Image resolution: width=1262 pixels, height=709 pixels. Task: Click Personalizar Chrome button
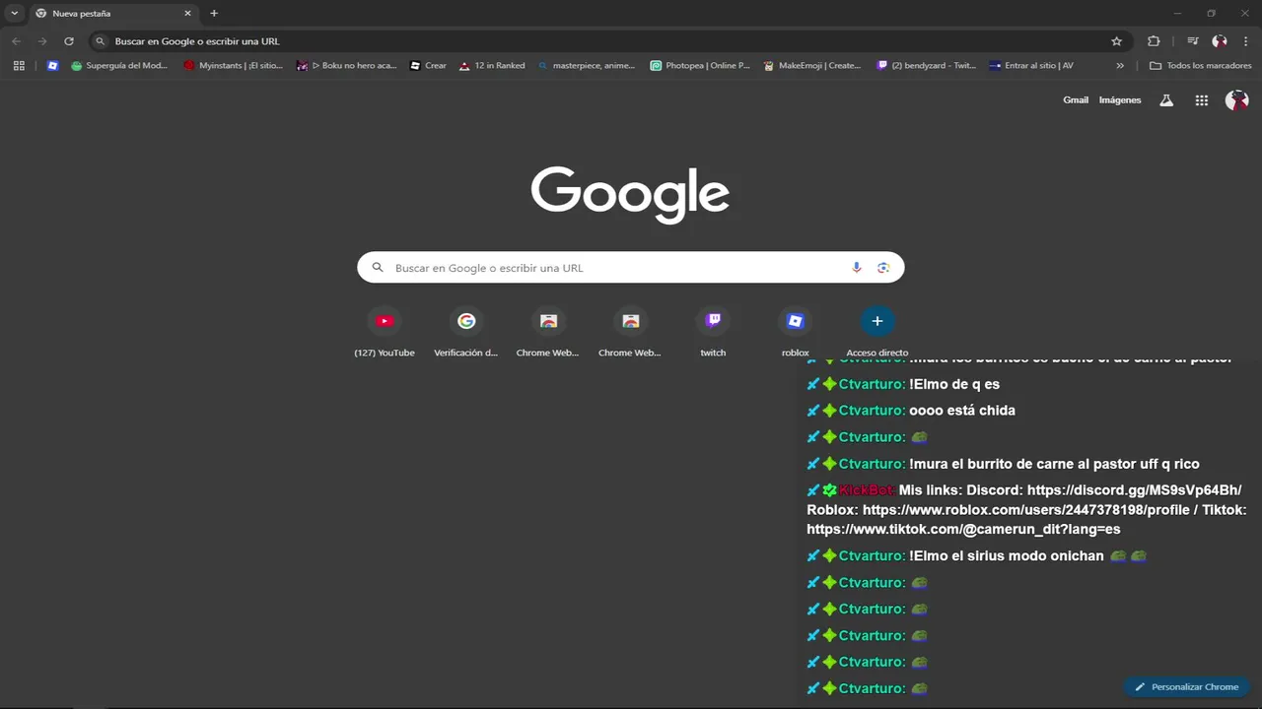1186,687
